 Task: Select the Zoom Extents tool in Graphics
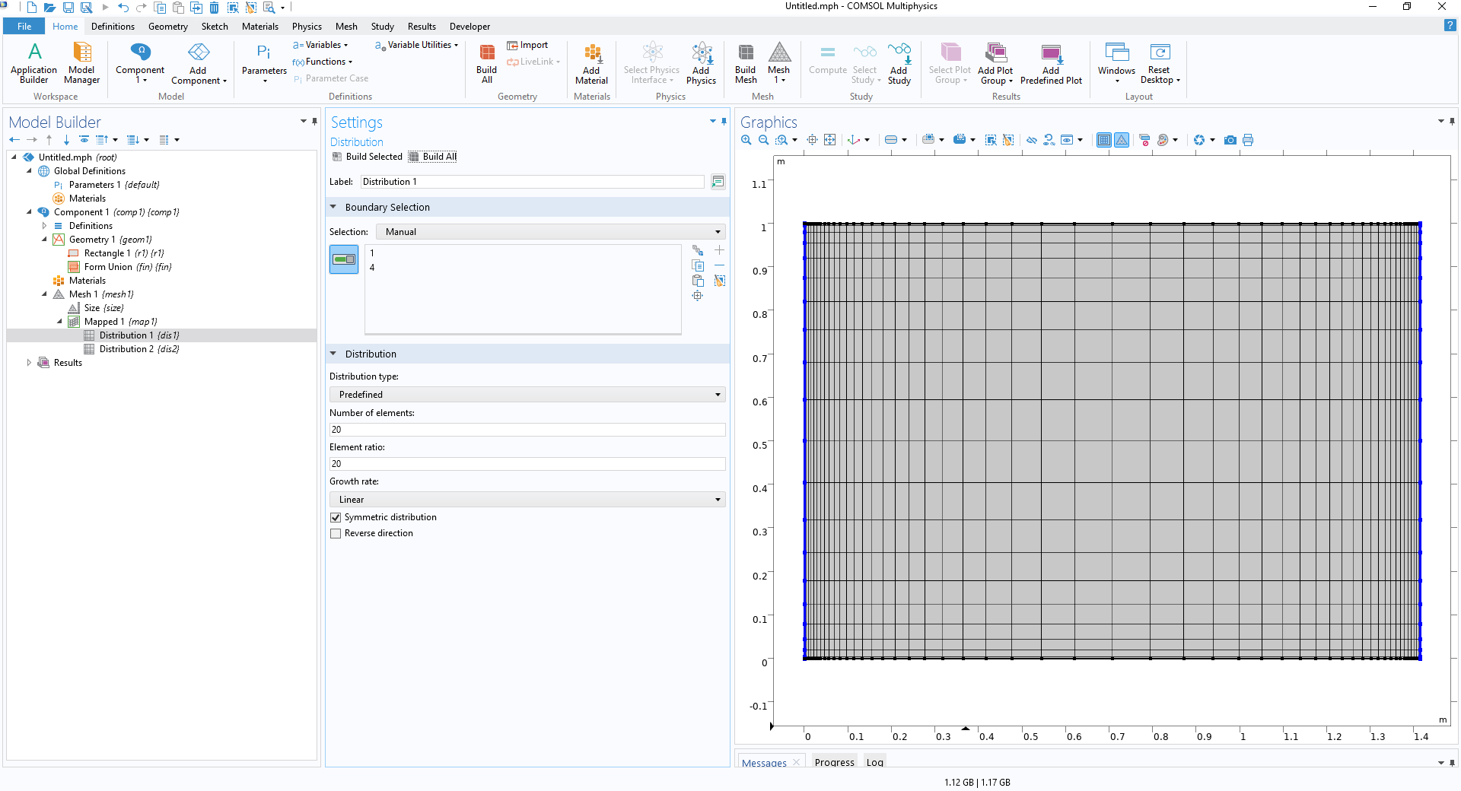tap(830, 140)
